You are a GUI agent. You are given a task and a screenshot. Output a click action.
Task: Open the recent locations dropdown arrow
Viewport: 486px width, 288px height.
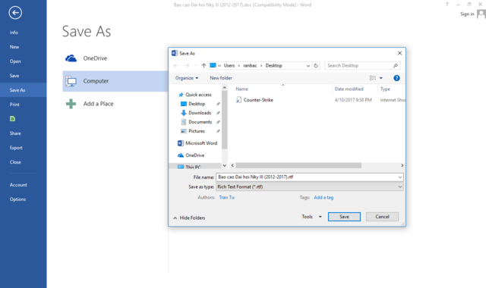point(196,66)
